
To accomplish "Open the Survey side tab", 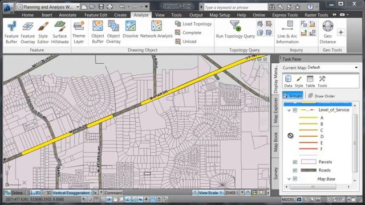I will click(275, 173).
